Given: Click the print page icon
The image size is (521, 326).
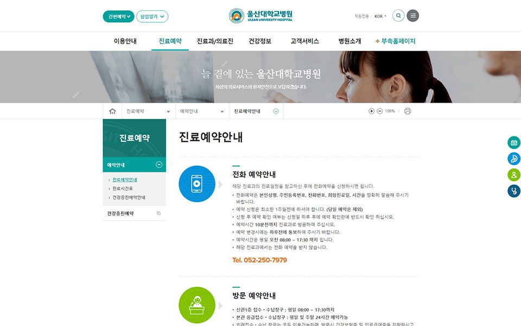Looking at the screenshot, I should point(408,111).
